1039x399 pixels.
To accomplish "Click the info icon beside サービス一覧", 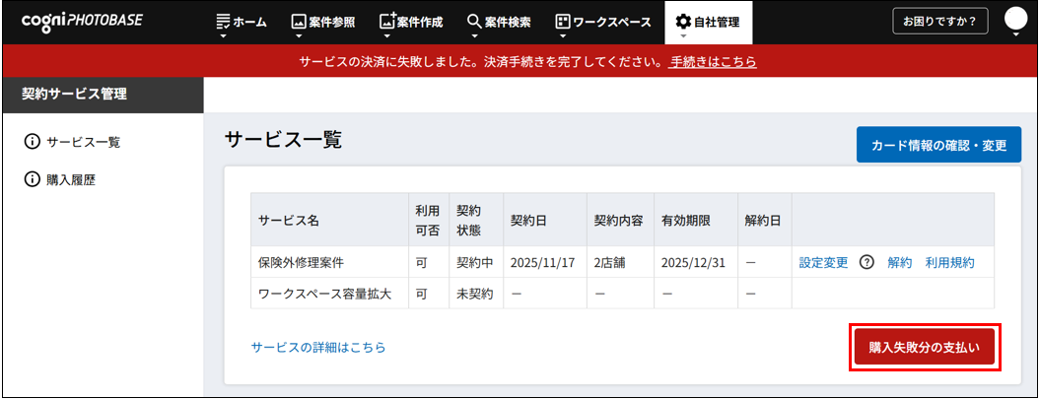I will (x=32, y=142).
